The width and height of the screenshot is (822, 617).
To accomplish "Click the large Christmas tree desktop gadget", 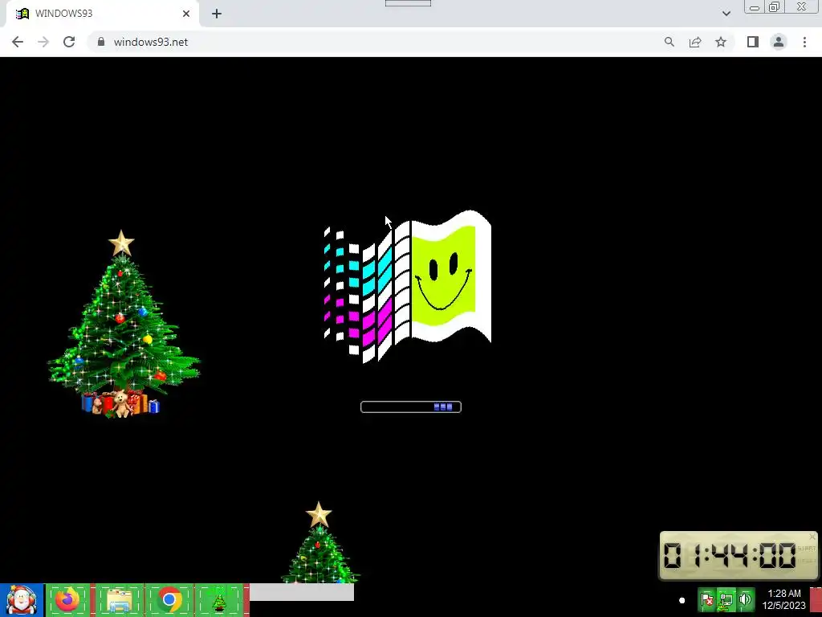I will coord(124,325).
